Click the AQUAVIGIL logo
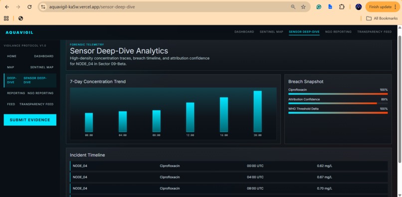Screen dimensions: 402x197 (19, 32)
